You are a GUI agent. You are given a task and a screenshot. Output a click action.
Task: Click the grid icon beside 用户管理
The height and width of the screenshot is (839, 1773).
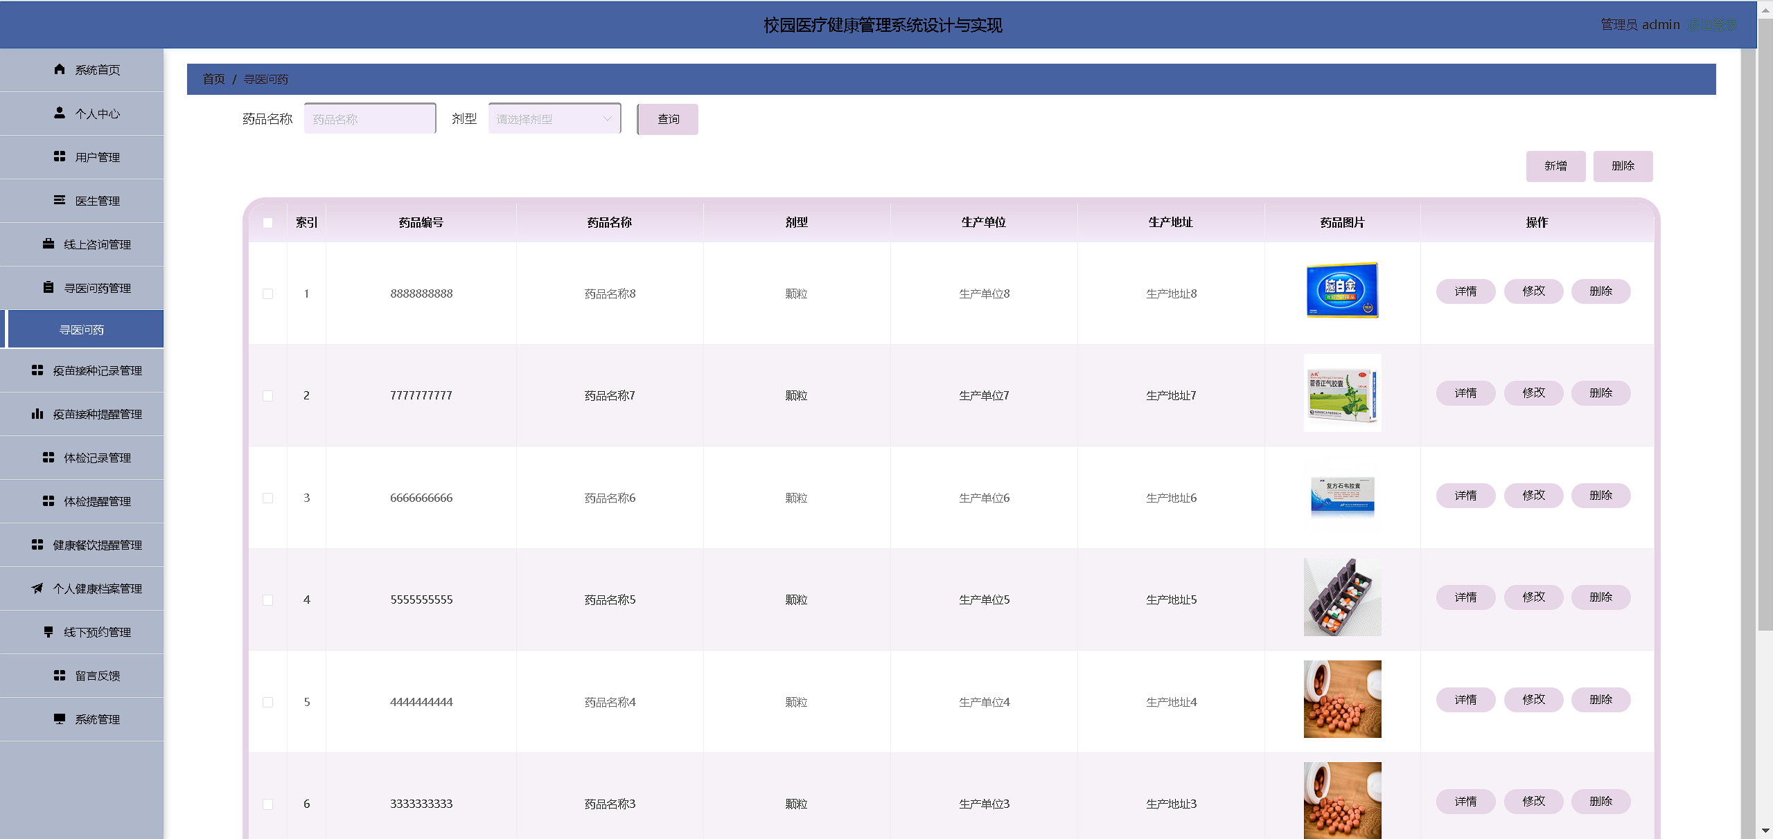(x=60, y=156)
